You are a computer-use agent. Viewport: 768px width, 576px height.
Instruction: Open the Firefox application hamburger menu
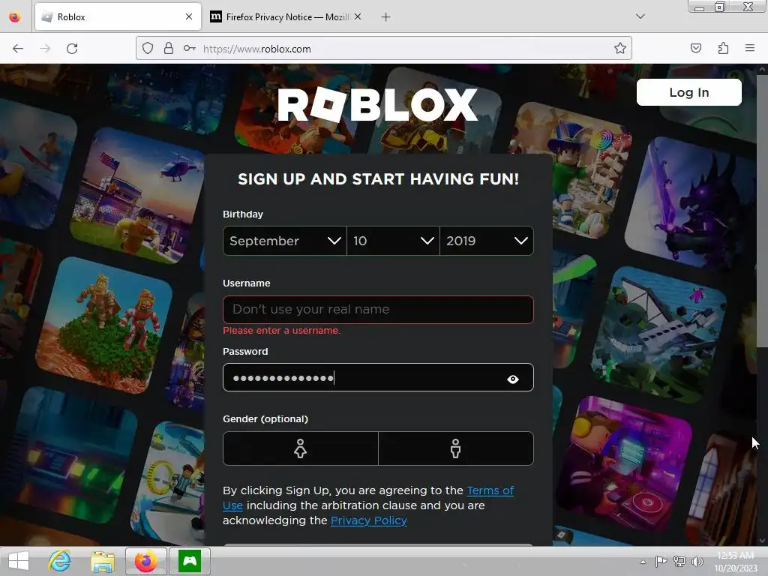coord(750,49)
